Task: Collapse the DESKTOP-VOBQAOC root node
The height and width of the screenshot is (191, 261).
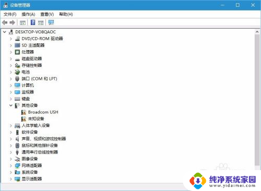Action: tap(5, 32)
